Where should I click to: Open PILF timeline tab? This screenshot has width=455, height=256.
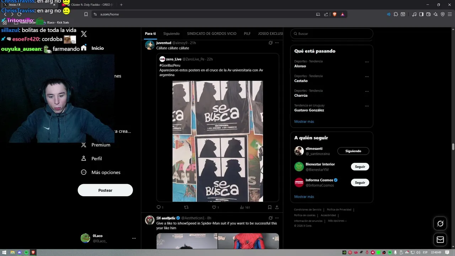click(247, 33)
